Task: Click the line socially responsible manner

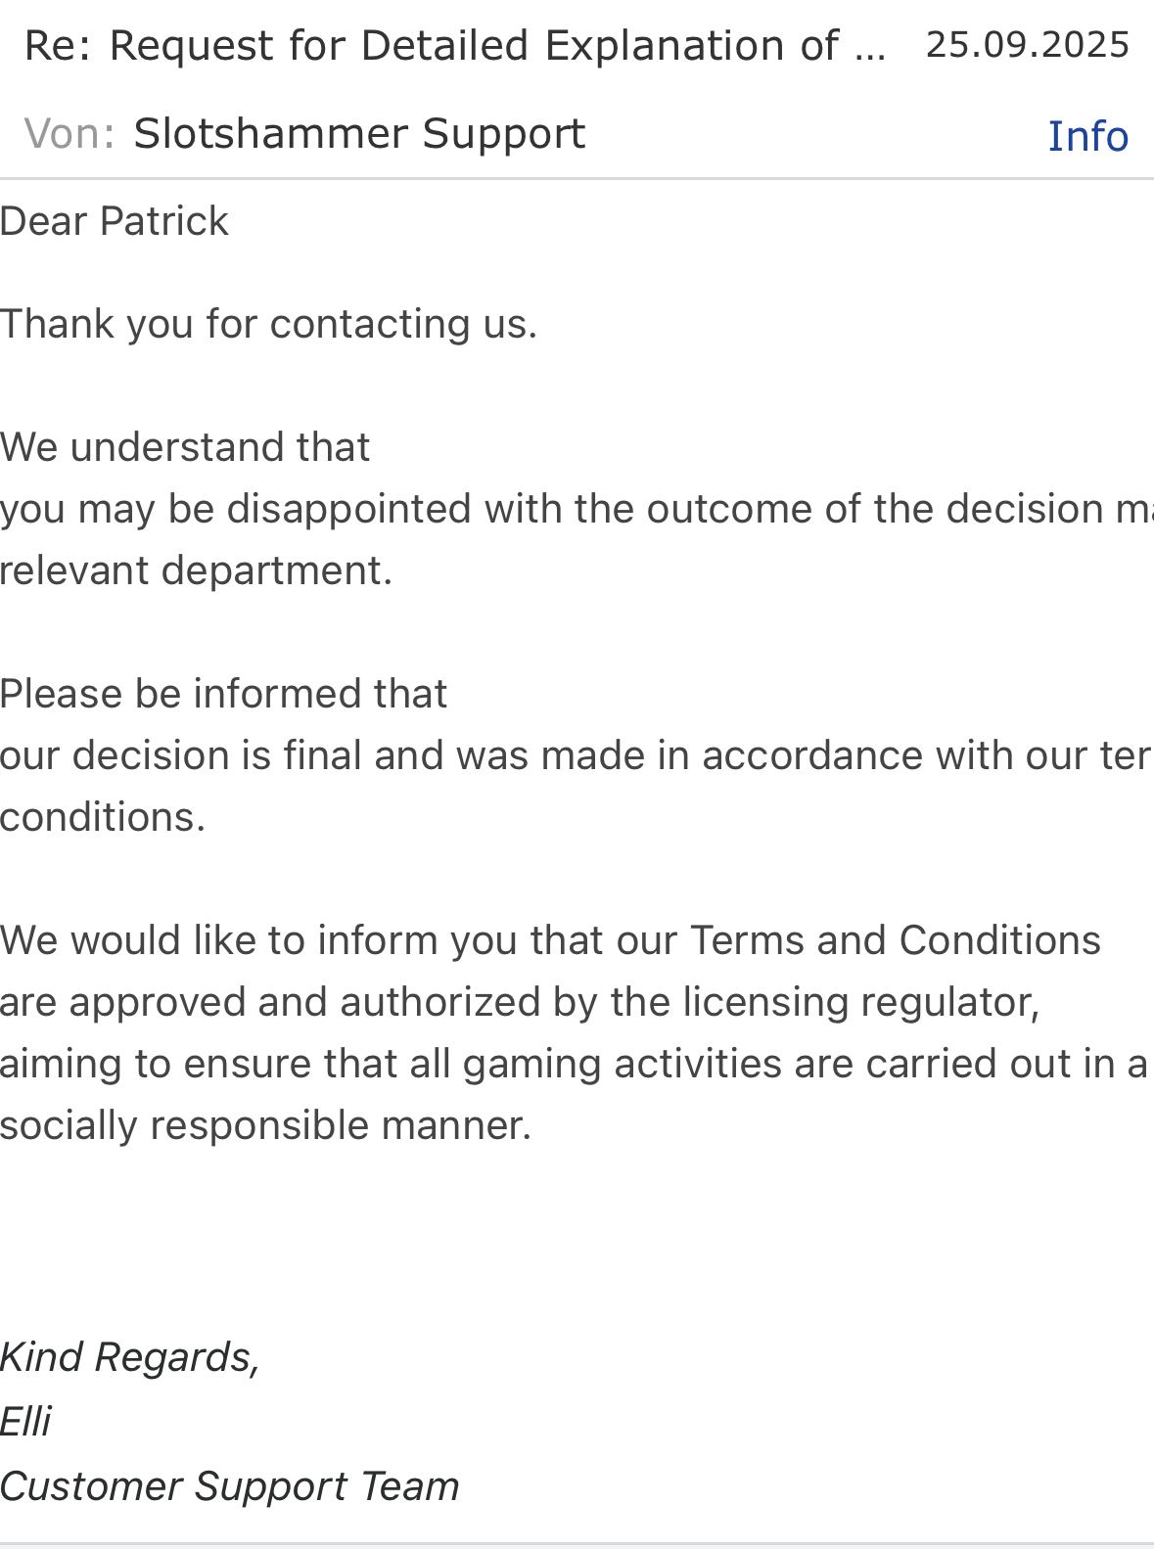Action: point(265,1125)
